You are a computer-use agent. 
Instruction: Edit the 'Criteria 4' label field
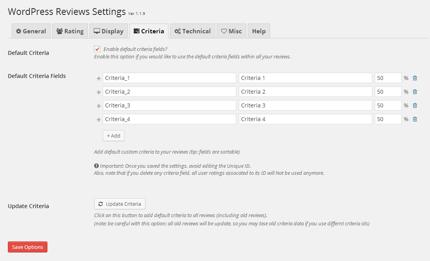(x=305, y=119)
